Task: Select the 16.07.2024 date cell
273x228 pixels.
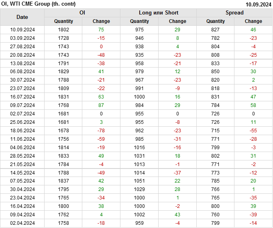Action: [x=22, y=97]
